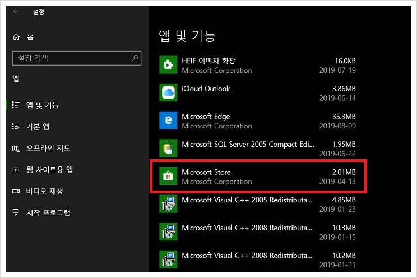Go back with the arrow beside 설정
This screenshot has height=278, width=417.
point(16,11)
